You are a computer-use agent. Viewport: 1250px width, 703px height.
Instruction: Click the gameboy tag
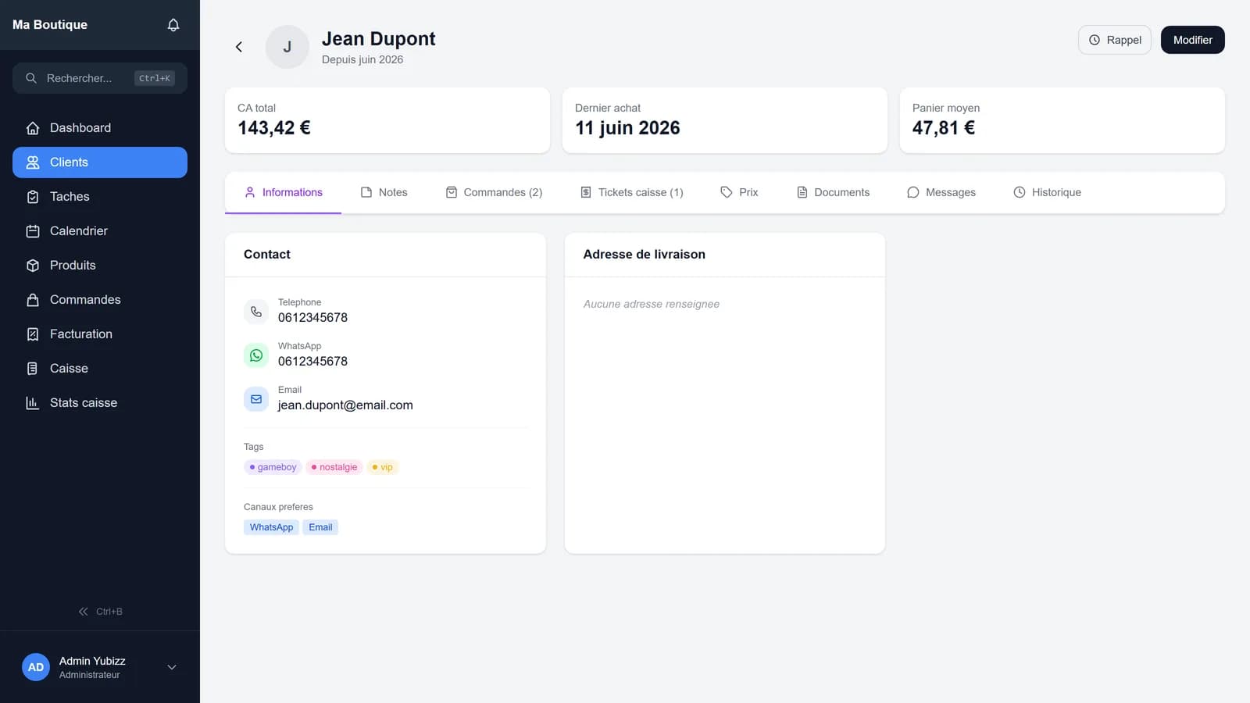point(273,467)
